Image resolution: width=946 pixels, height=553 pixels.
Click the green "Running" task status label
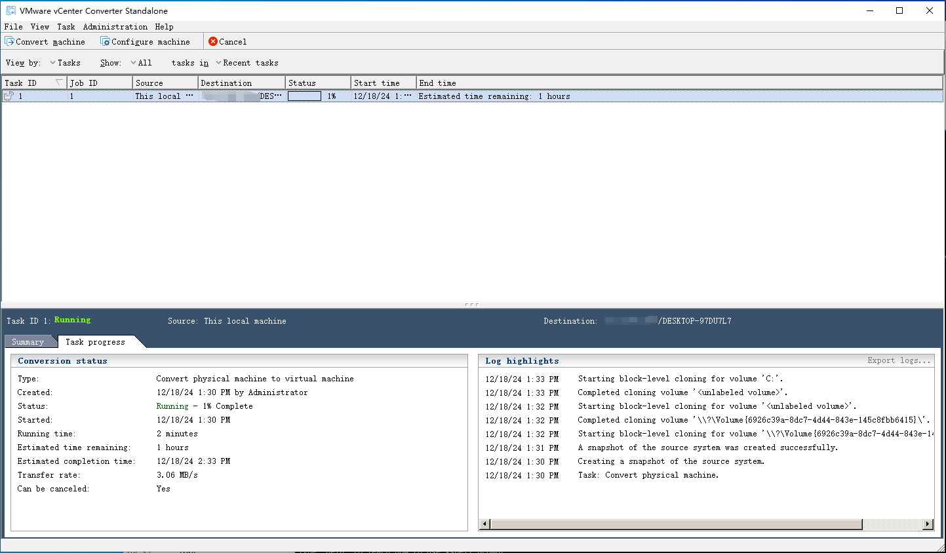pos(72,320)
